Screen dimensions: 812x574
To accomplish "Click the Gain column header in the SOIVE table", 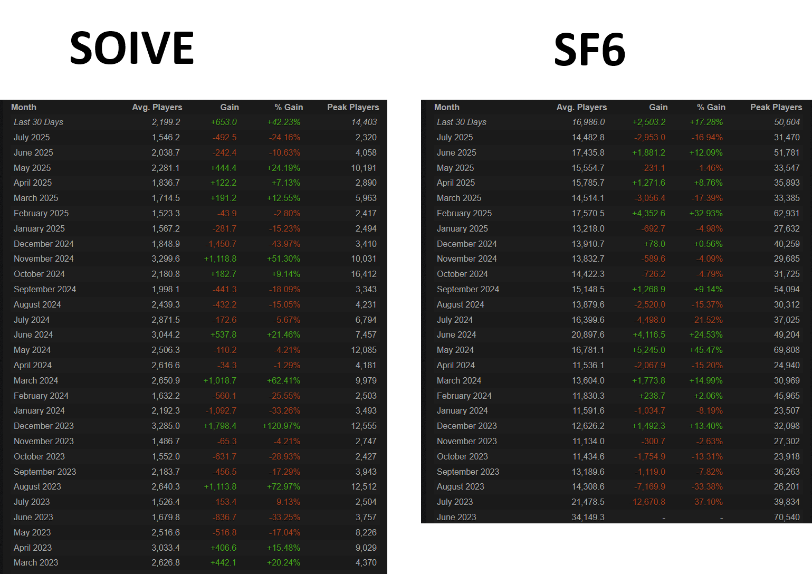I will tap(230, 107).
